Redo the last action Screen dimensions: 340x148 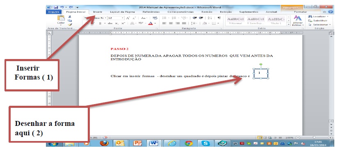point(71,7)
